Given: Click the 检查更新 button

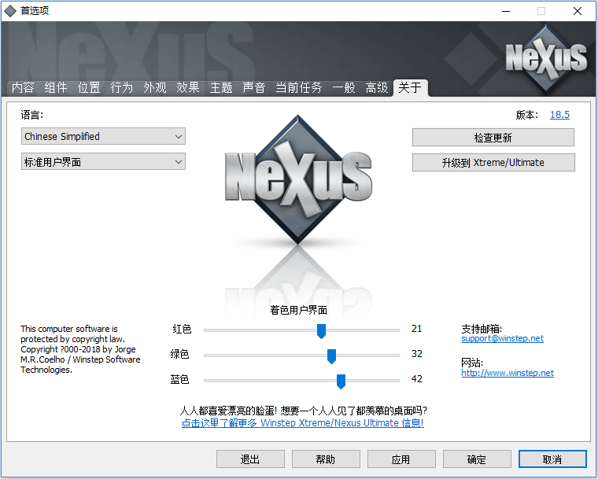Looking at the screenshot, I should click(x=493, y=138).
